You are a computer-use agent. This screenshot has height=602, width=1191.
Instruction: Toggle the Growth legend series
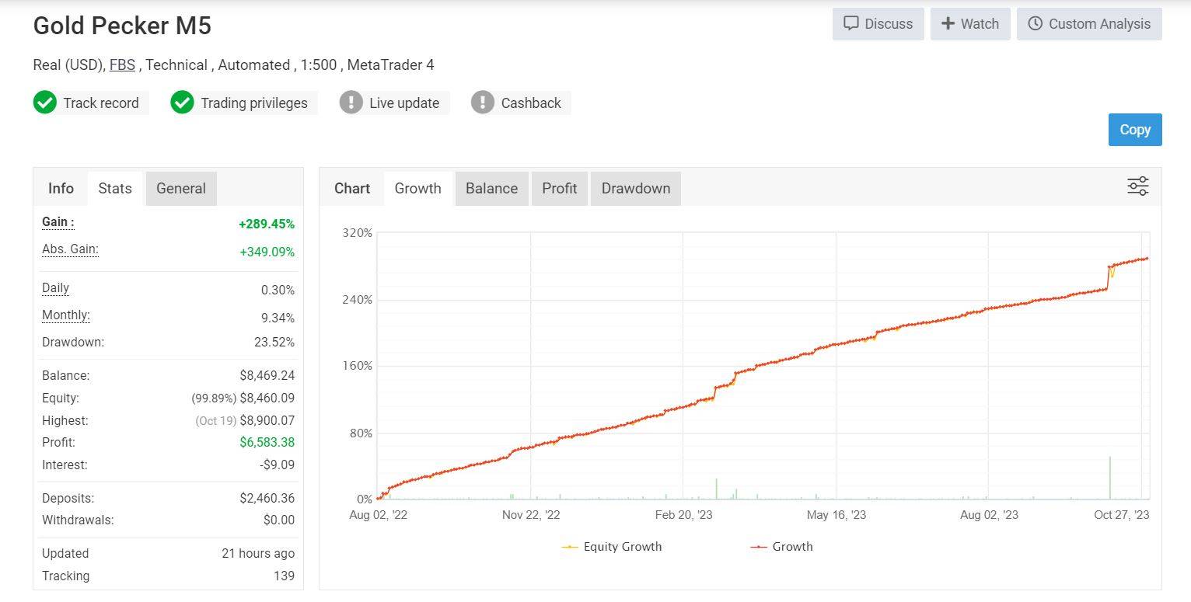click(782, 547)
